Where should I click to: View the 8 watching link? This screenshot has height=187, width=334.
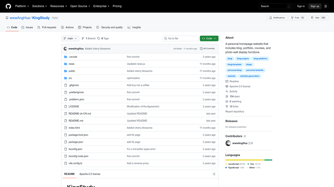point(233,101)
